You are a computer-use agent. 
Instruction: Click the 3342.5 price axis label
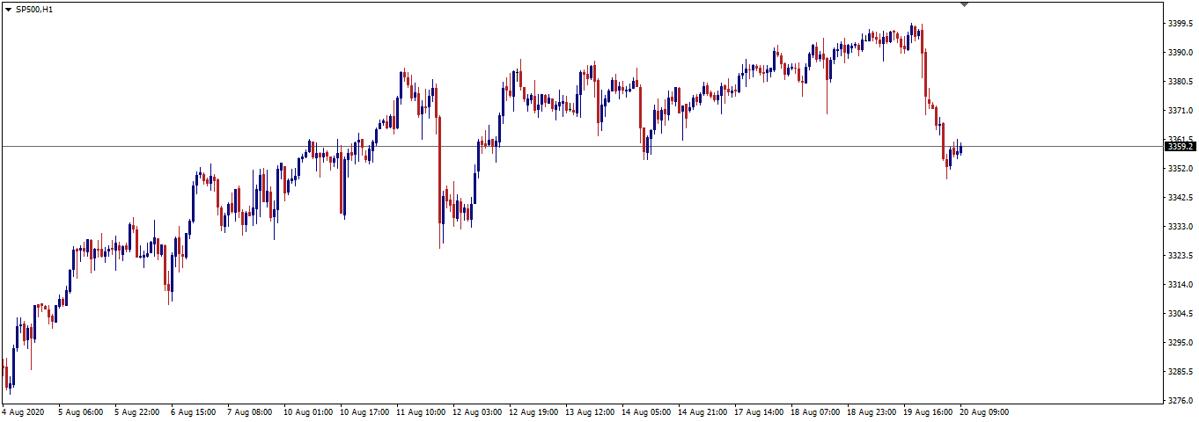point(1180,198)
